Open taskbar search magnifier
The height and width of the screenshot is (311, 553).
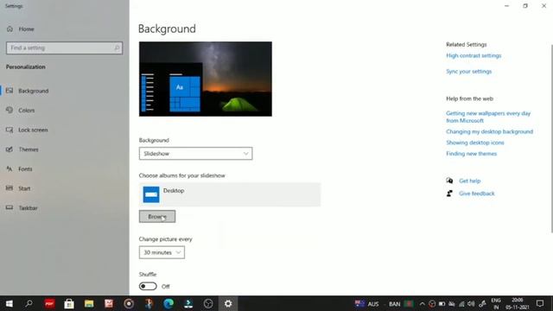(29, 303)
